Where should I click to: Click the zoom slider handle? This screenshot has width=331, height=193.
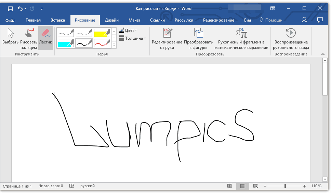(x=285, y=186)
